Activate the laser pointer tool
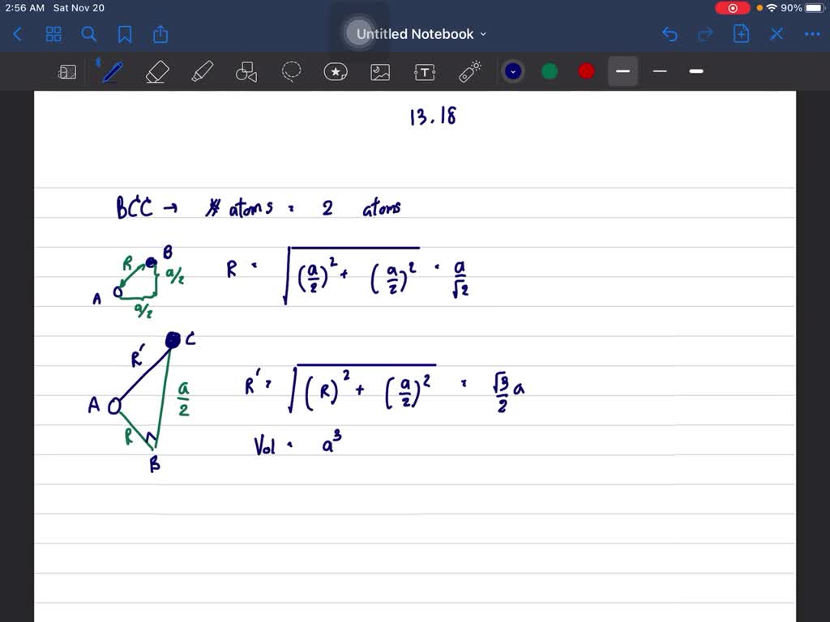 click(469, 71)
